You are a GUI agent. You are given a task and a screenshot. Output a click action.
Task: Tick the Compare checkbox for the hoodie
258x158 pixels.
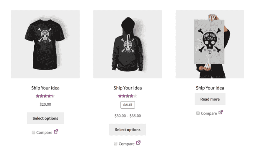pos(115,144)
